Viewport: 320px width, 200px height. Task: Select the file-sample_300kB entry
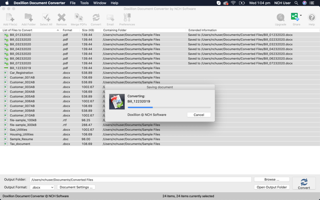[23, 125]
